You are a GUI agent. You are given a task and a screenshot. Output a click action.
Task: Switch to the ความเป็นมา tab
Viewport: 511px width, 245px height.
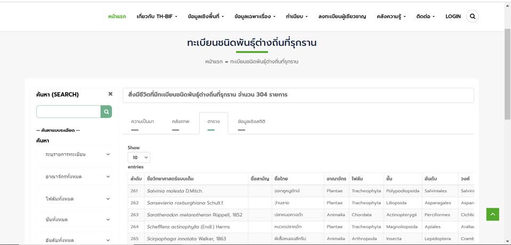click(x=142, y=122)
